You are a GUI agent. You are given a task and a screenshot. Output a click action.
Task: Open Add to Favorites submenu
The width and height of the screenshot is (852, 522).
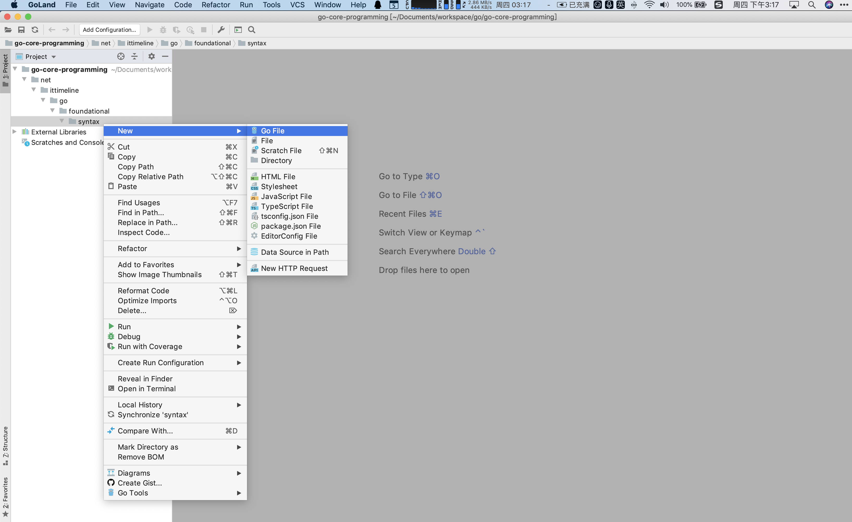(x=175, y=265)
